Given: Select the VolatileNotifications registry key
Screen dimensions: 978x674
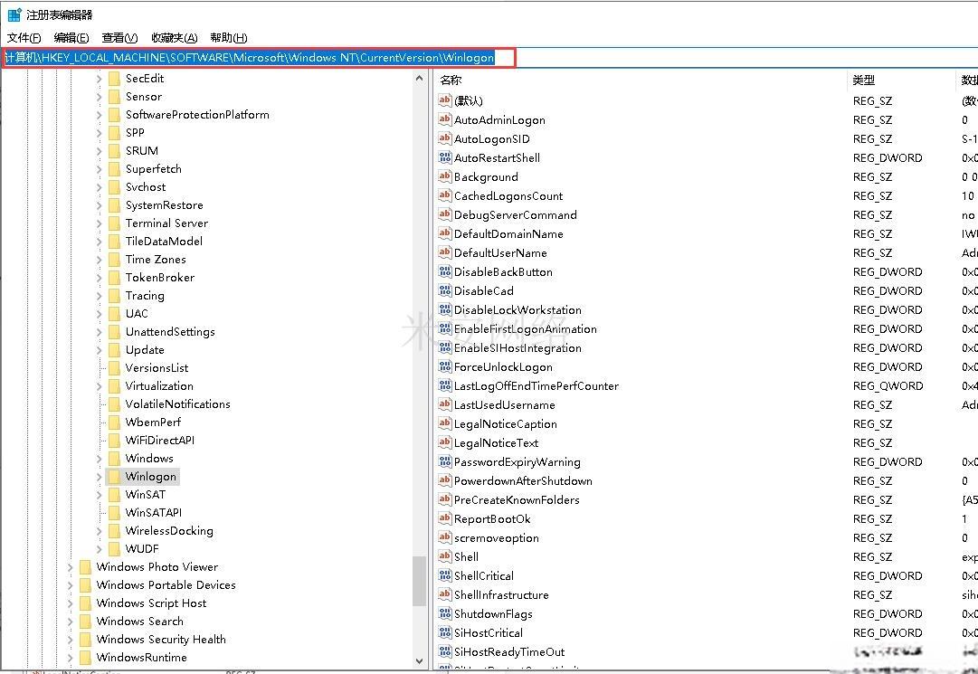Looking at the screenshot, I should [177, 404].
